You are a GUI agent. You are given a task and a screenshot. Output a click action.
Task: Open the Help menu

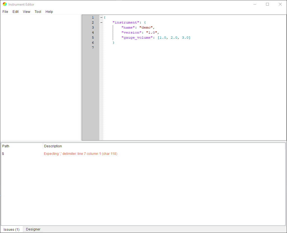49,12
